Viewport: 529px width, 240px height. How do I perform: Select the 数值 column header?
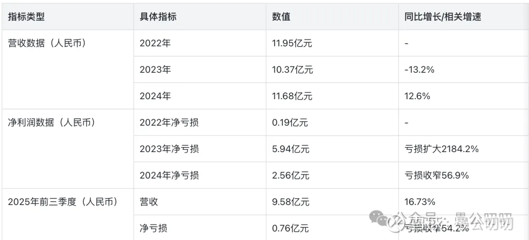(x=281, y=17)
